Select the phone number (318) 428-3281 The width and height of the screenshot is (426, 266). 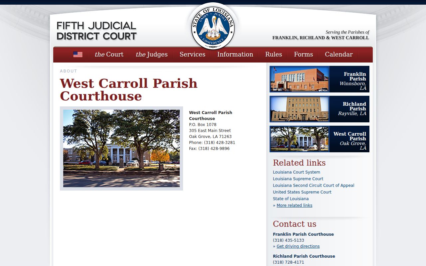tap(220, 143)
